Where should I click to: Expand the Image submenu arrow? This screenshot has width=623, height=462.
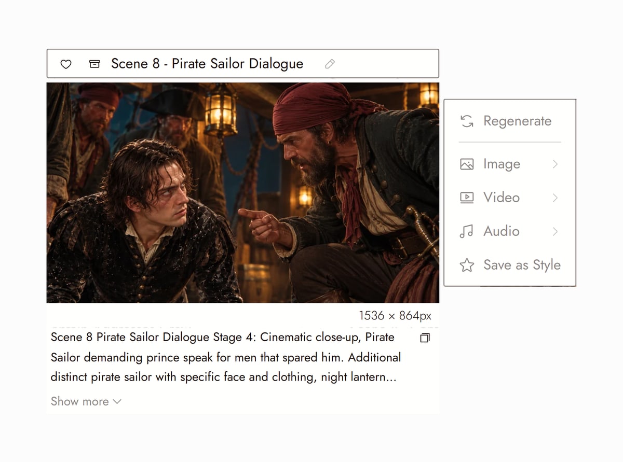coord(555,164)
